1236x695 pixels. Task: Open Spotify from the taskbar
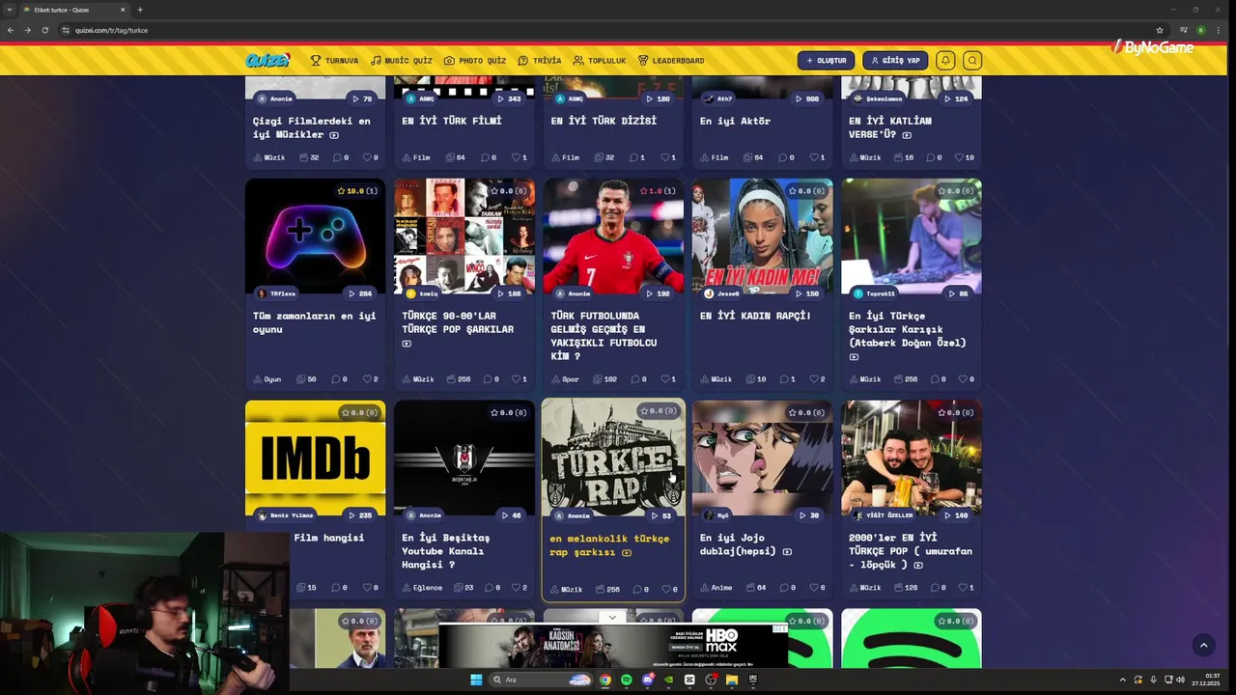[x=626, y=680]
